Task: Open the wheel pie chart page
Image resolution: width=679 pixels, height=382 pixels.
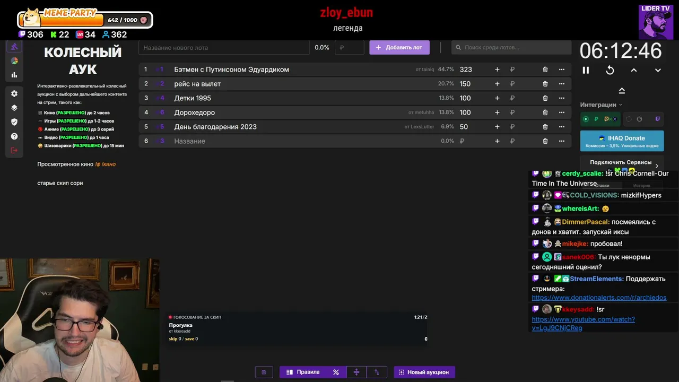Action: click(x=14, y=61)
